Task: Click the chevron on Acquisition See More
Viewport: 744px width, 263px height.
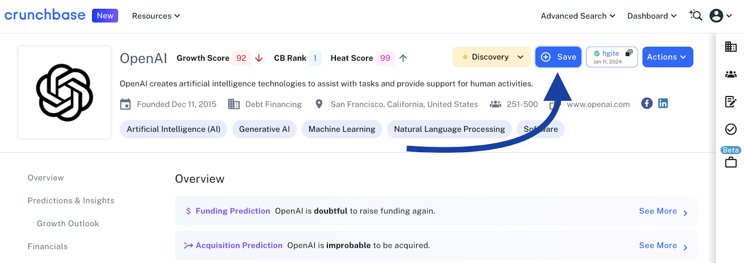Action: (x=685, y=247)
